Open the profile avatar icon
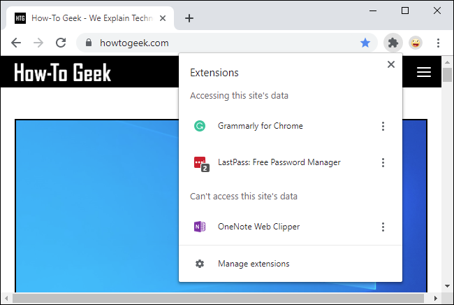The width and height of the screenshot is (454, 305). tap(416, 43)
